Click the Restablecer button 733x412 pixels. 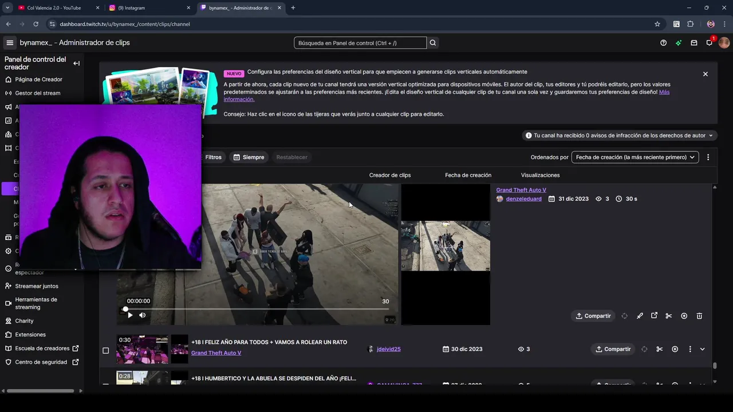(x=291, y=157)
